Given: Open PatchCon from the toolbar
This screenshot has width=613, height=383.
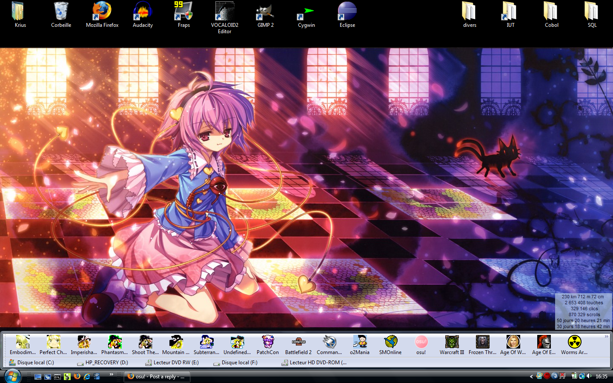Looking at the screenshot, I should coord(268,345).
